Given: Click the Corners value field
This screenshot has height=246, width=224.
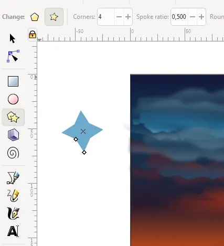Looking at the screenshot, I should pyautogui.click(x=106, y=17).
